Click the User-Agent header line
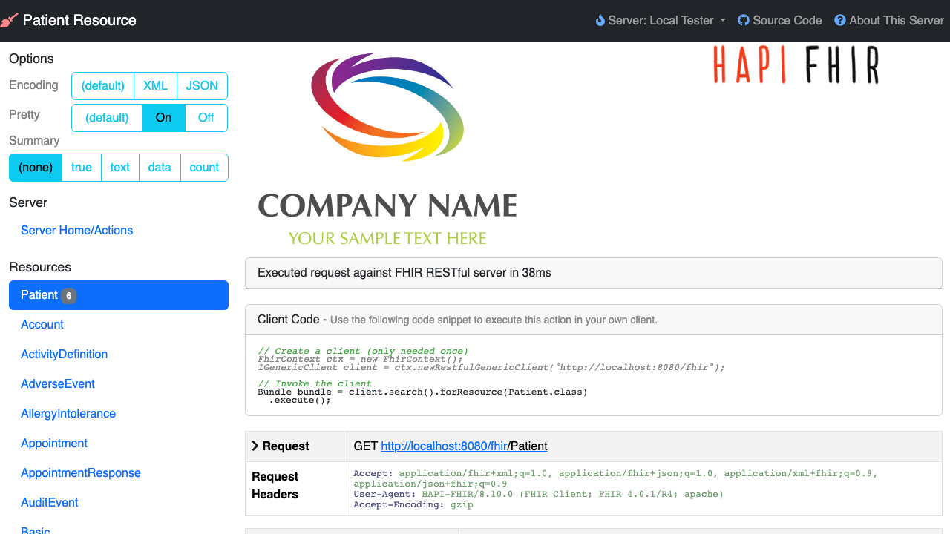950x534 pixels. 538,494
